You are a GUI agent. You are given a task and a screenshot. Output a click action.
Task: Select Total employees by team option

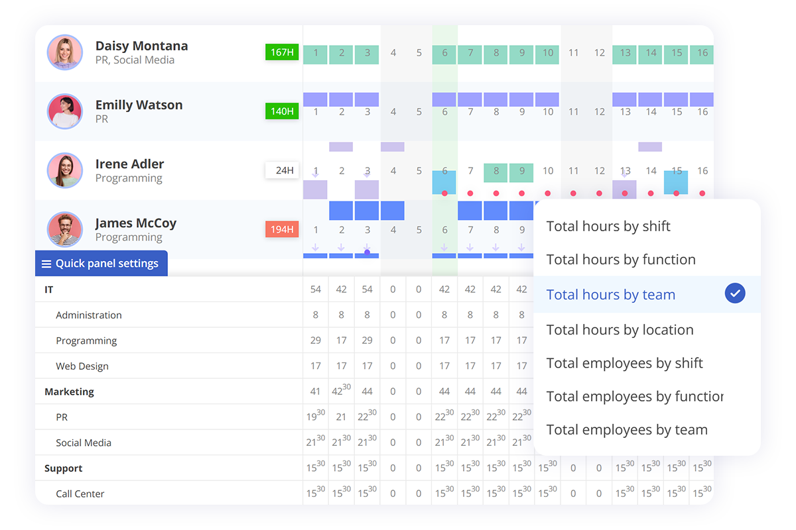point(627,430)
